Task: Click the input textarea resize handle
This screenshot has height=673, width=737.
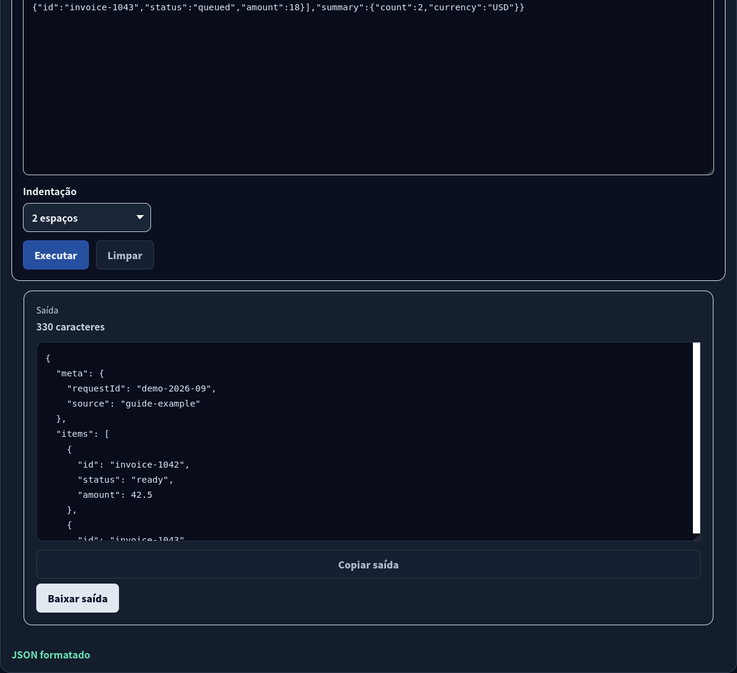Action: [x=709, y=170]
